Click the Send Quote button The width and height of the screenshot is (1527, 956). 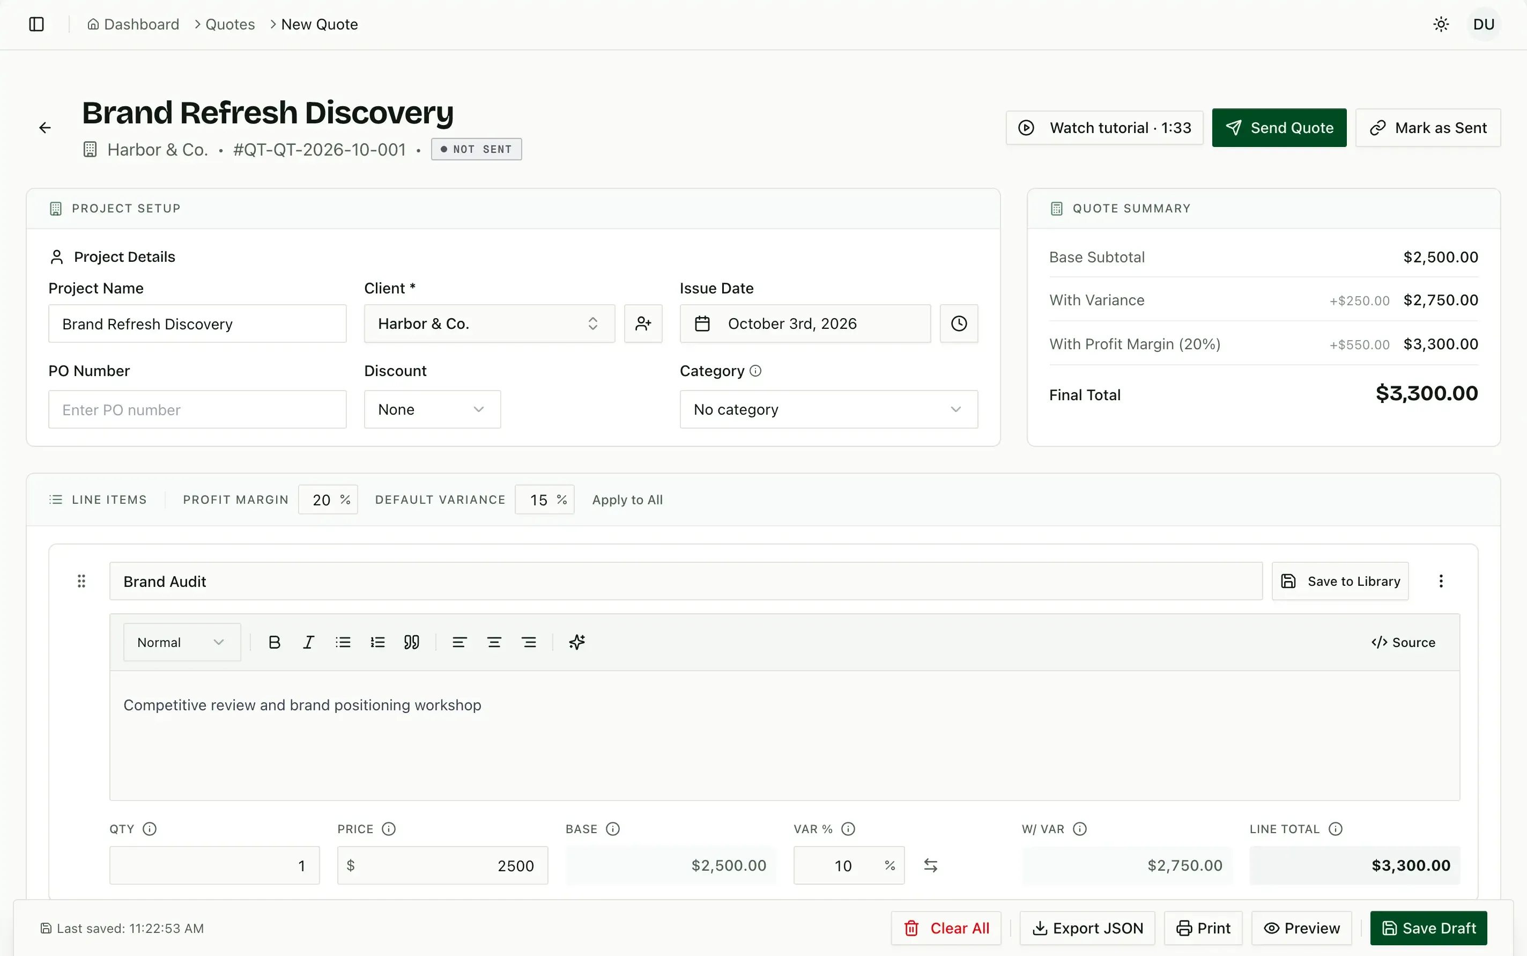click(1279, 128)
